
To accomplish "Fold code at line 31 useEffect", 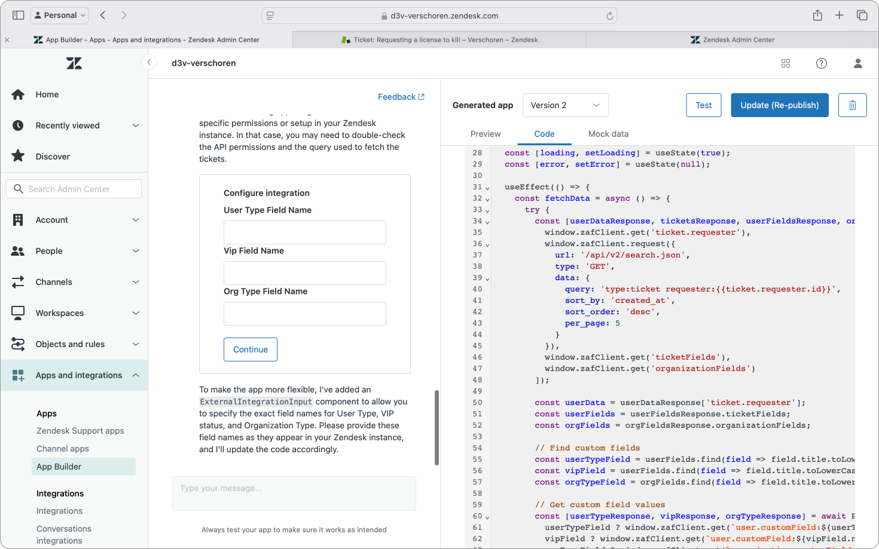I will (x=487, y=188).
